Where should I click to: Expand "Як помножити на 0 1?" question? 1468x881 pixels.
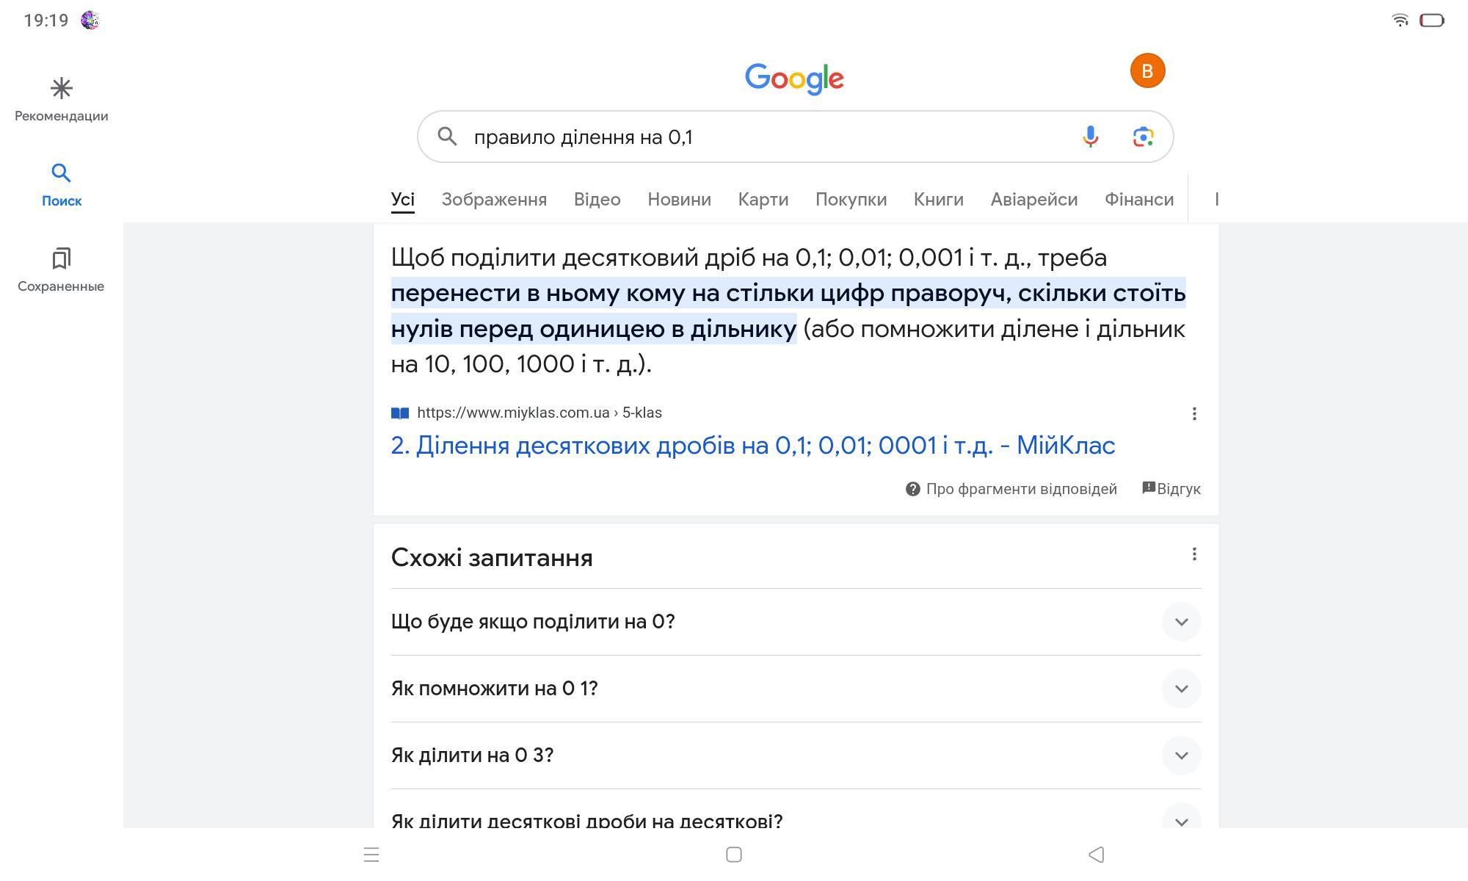[1181, 689]
